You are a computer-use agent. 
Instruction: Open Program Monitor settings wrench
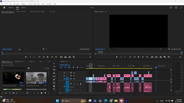[169, 49]
